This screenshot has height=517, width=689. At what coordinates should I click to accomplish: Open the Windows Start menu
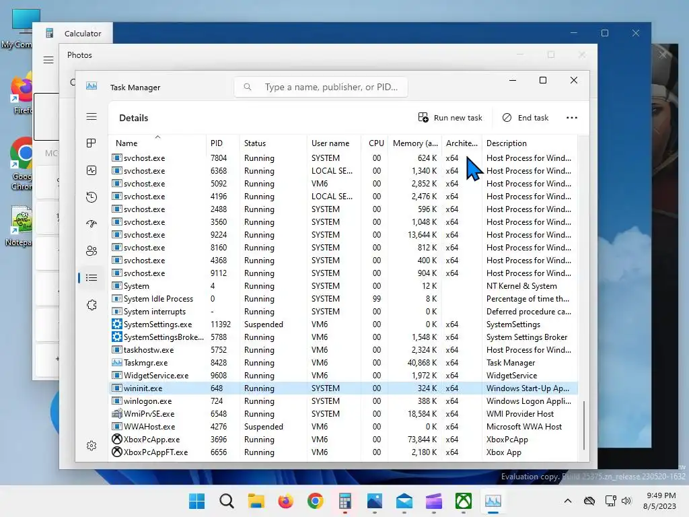point(196,501)
